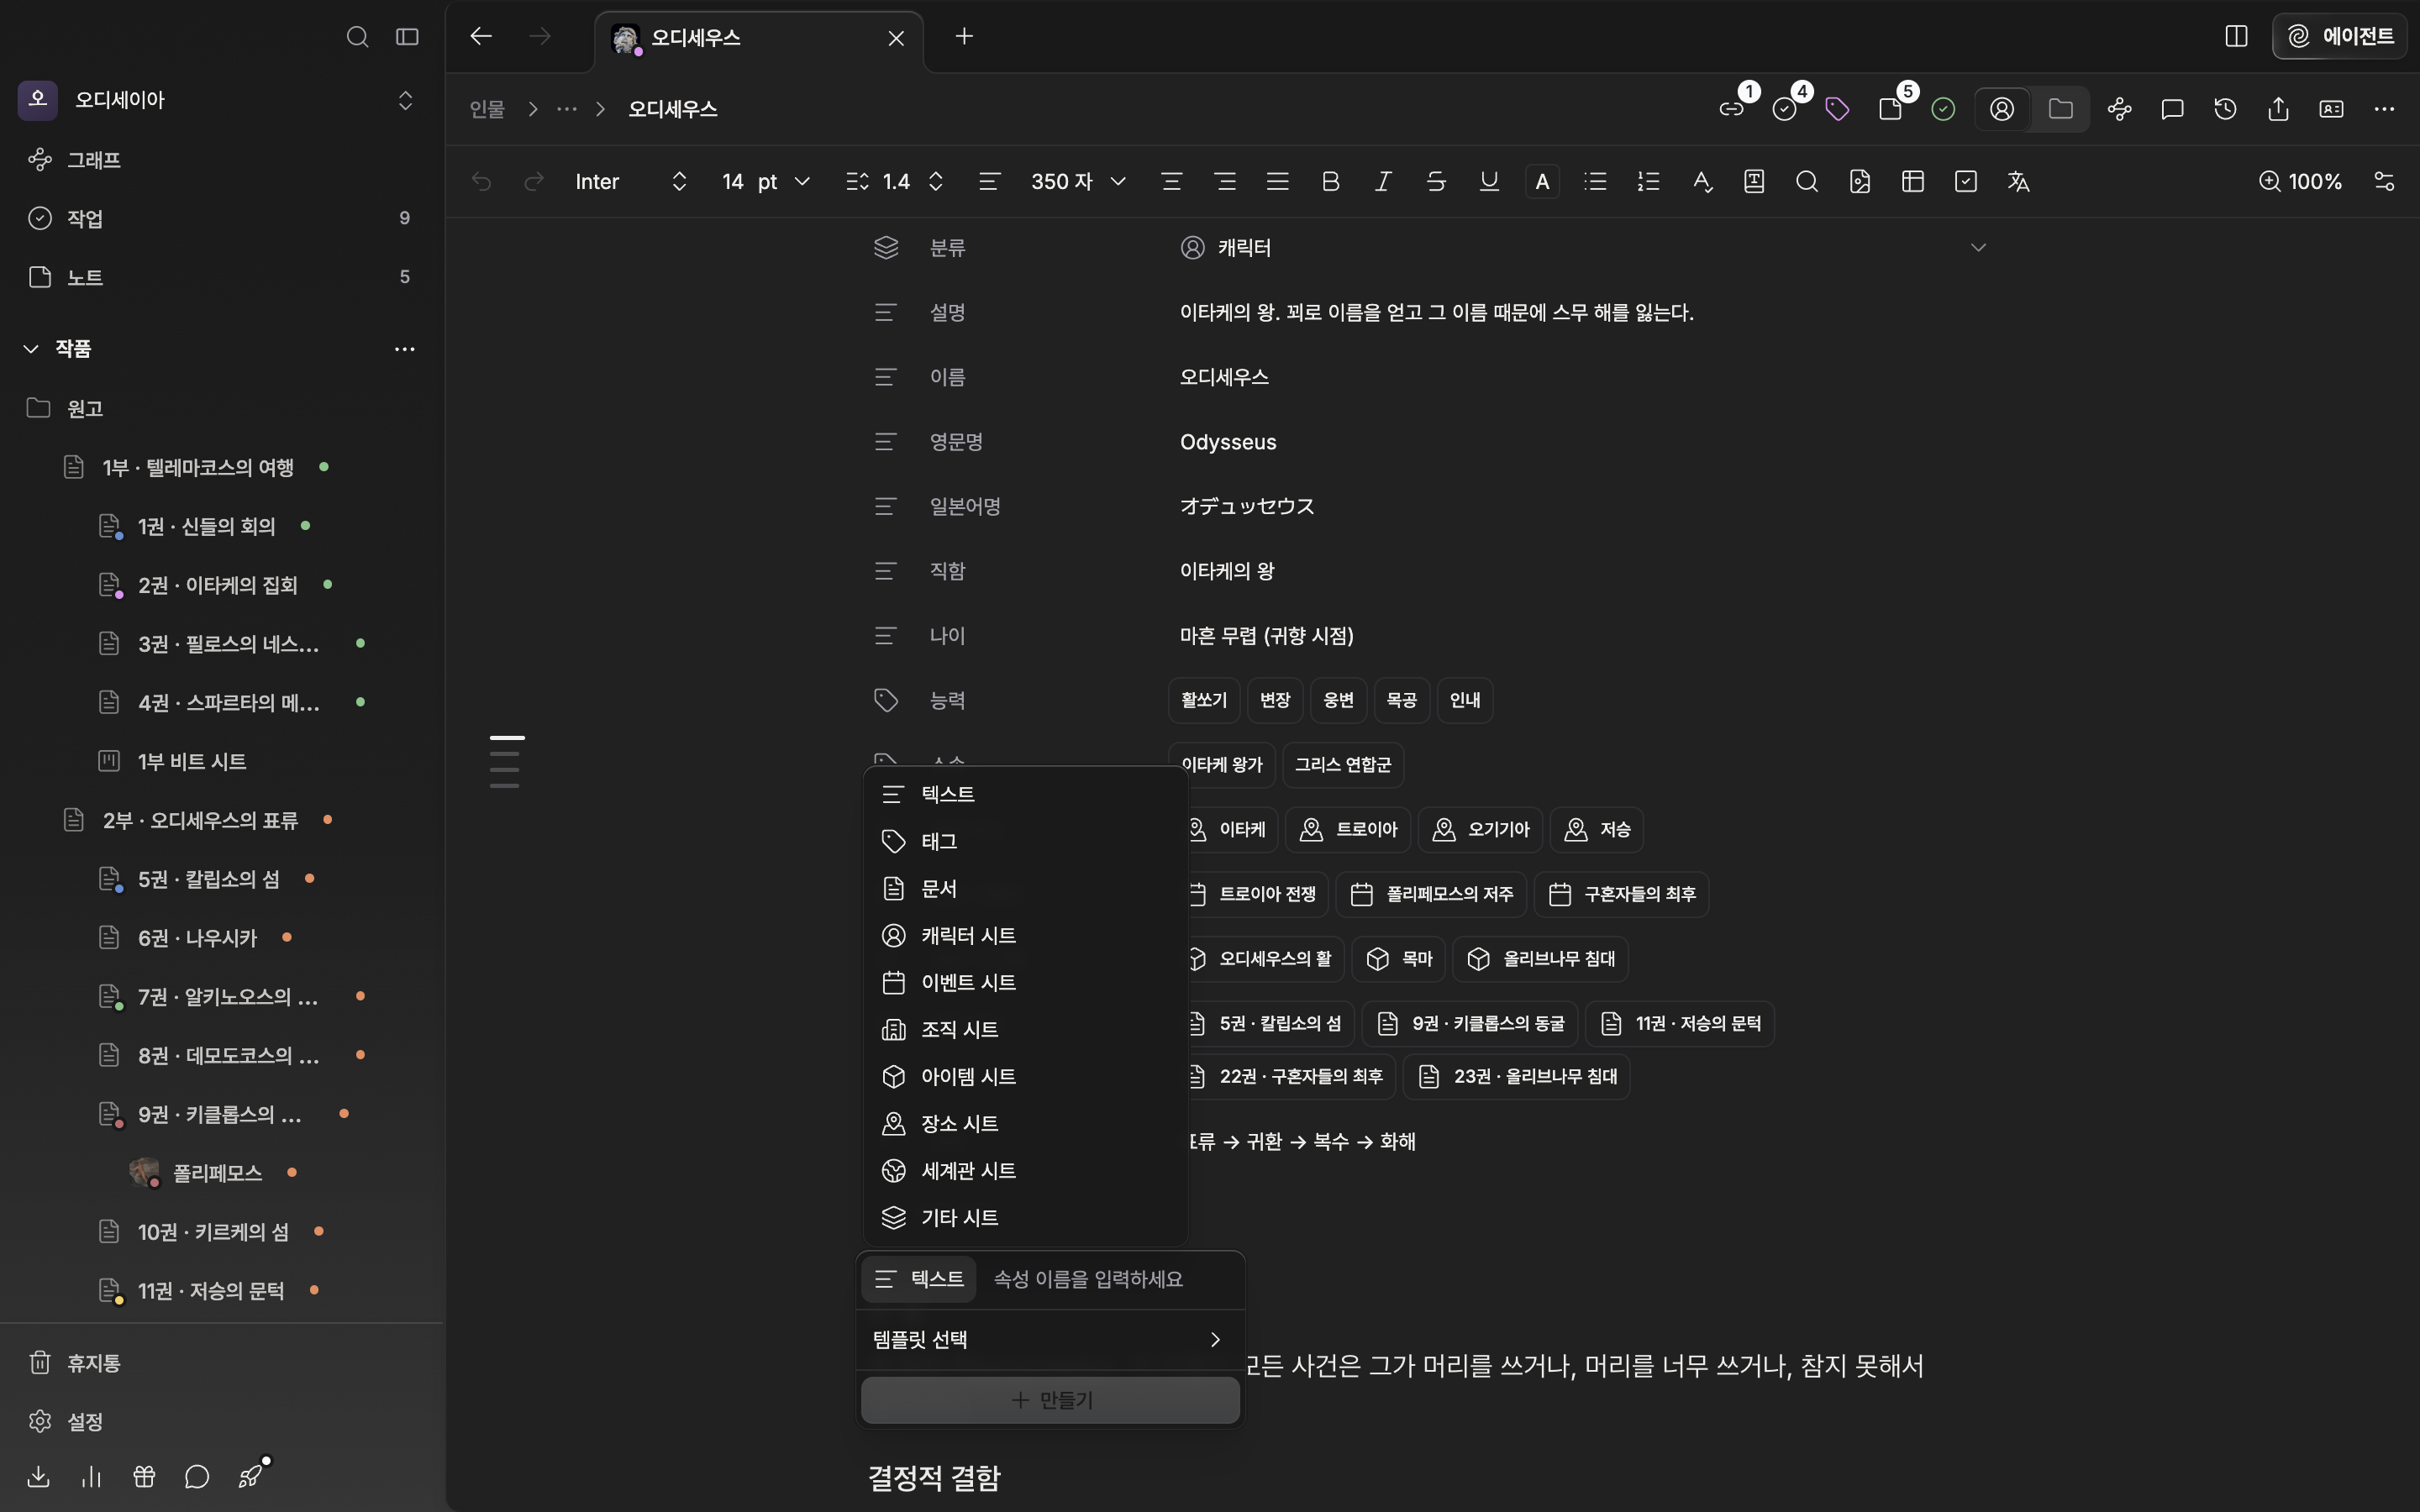Click the green status check icon
The height and width of the screenshot is (1512, 2420).
tap(1943, 109)
